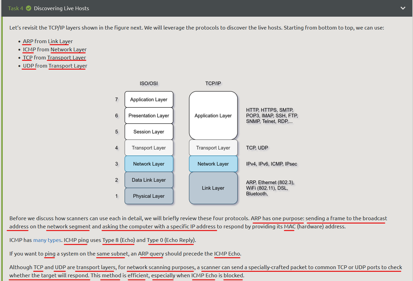Click the sentence "ARP has one purpose"
Screen dimensions: 413x281
coord(278,218)
